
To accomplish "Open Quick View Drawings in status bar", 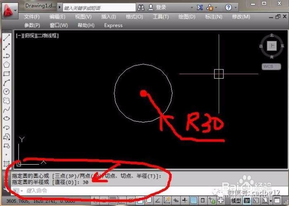I will pyautogui.click(x=256, y=200).
